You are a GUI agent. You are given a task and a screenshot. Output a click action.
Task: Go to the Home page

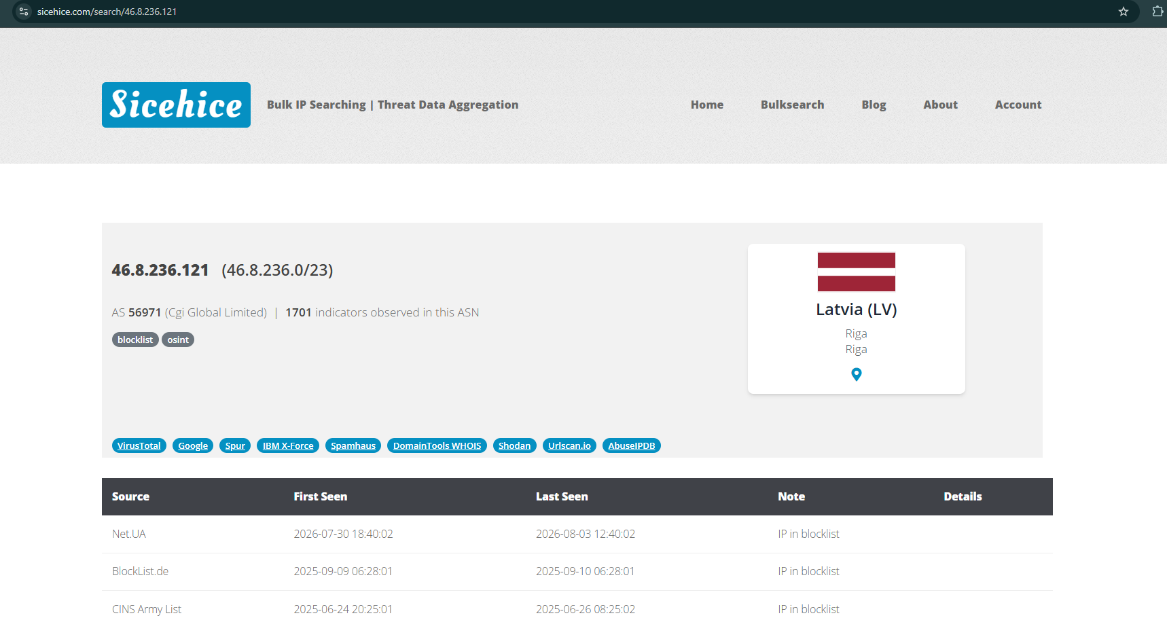click(x=707, y=105)
